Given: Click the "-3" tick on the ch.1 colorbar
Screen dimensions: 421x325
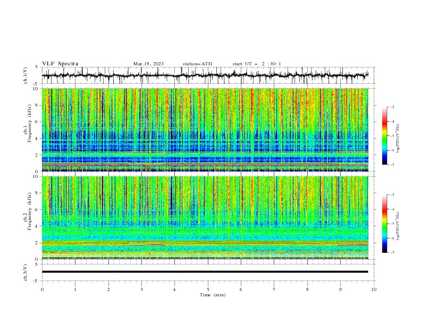Looking at the screenshot, I should pyautogui.click(x=392, y=107).
